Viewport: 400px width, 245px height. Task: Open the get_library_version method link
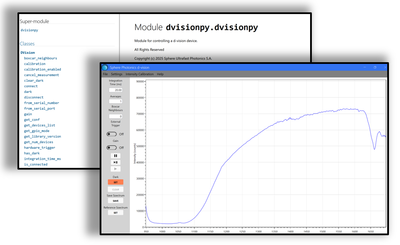pos(42,136)
